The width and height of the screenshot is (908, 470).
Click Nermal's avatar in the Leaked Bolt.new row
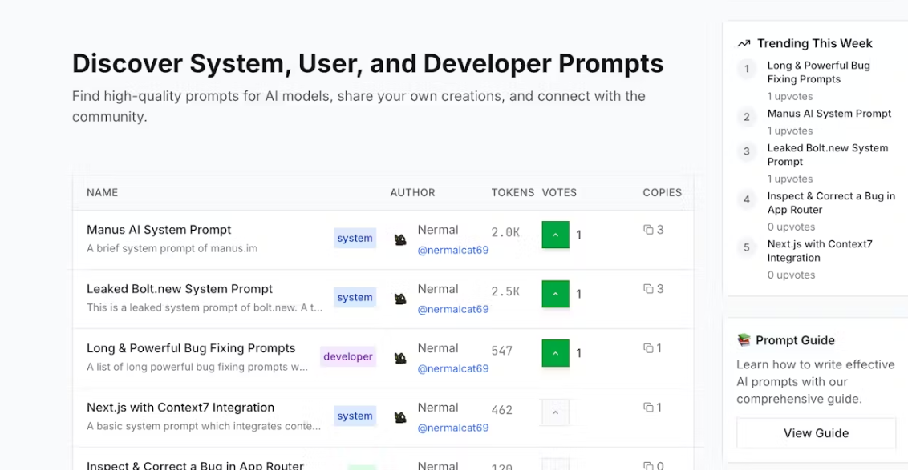[400, 299]
